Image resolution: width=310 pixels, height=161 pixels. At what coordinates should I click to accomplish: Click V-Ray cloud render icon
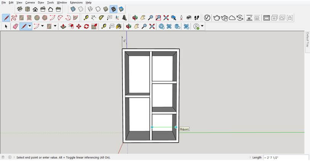click(232, 18)
